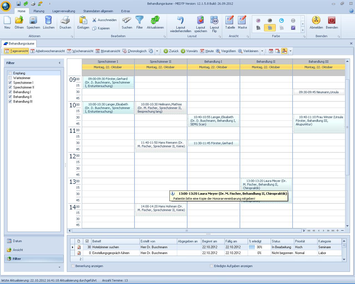Open the 10:00-10:30 Heilmann, Mathias appointment
This screenshot has width=355, height=284.
pyautogui.click(x=161, y=108)
